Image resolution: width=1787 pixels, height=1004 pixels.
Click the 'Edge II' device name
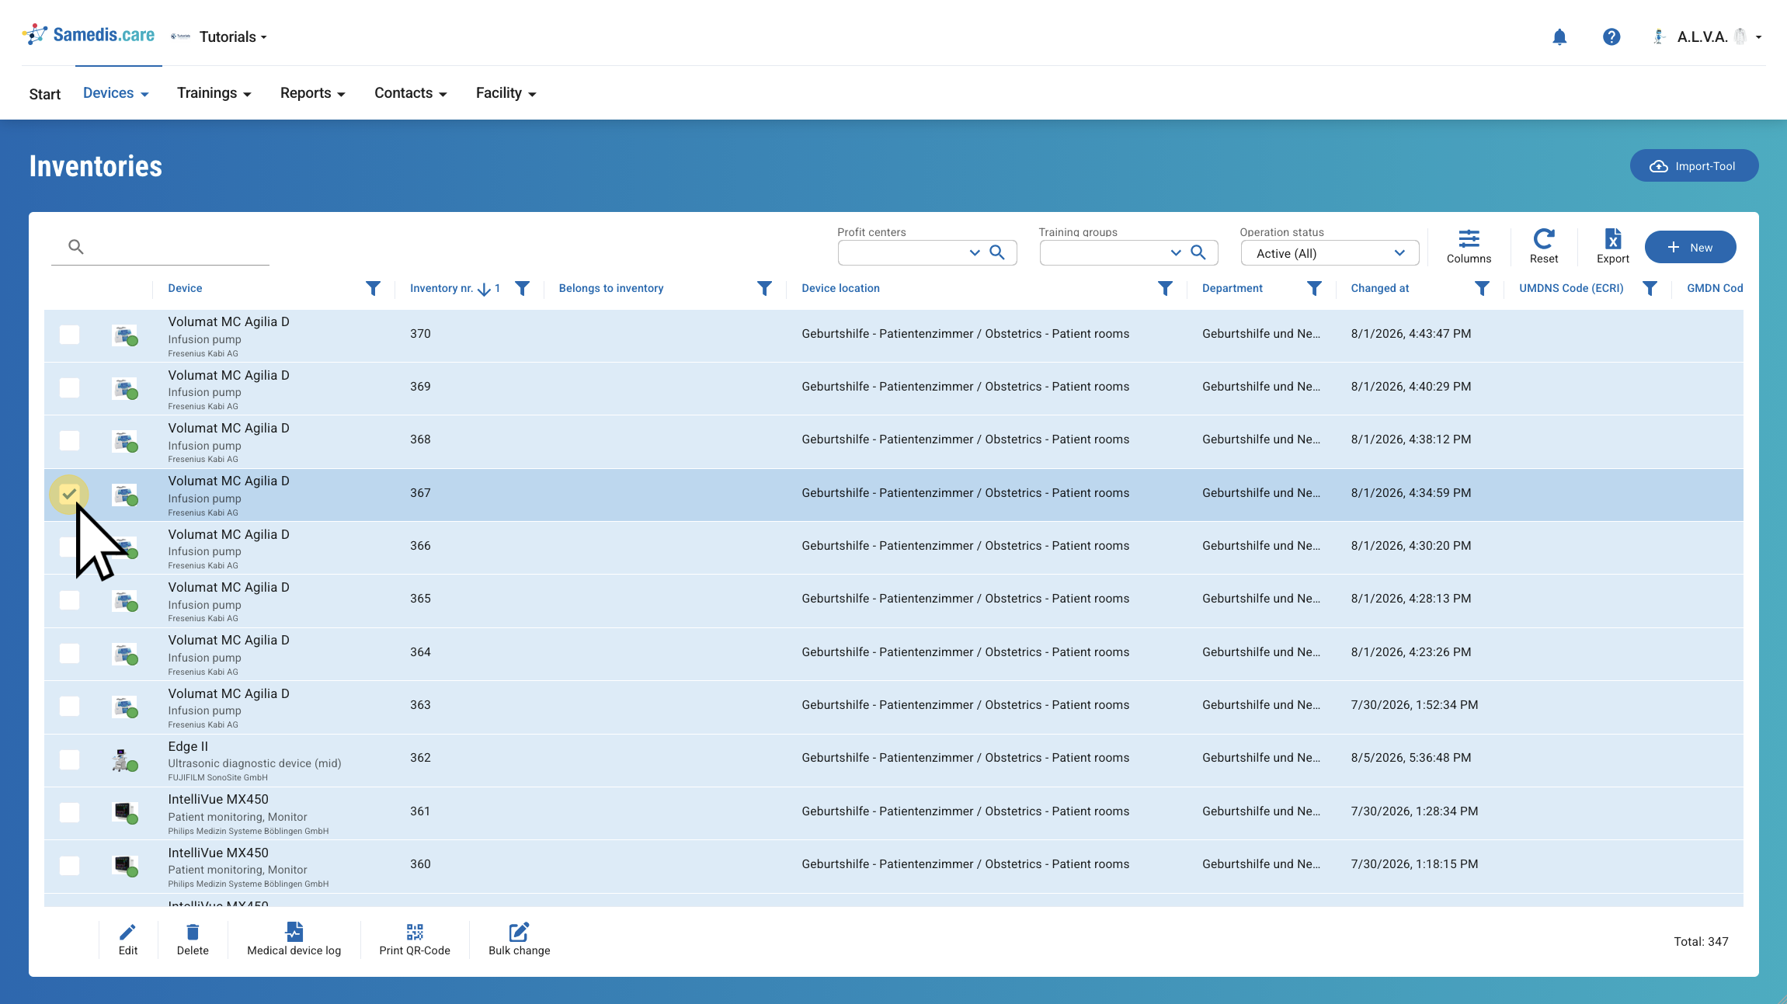(188, 746)
